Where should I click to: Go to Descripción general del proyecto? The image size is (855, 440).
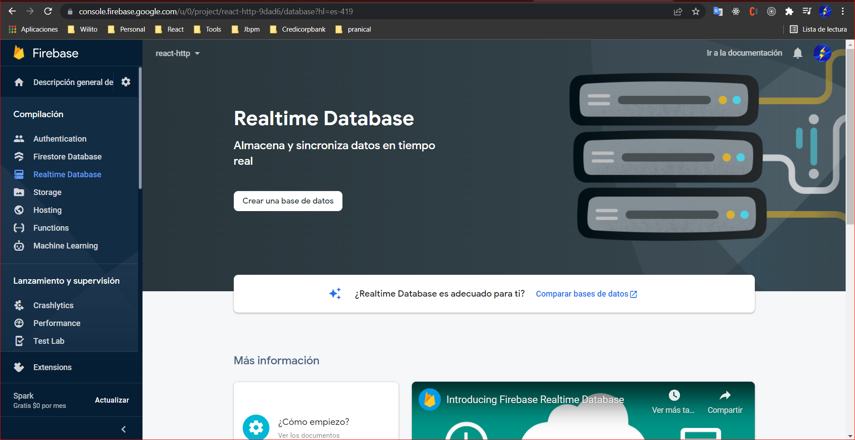[73, 82]
